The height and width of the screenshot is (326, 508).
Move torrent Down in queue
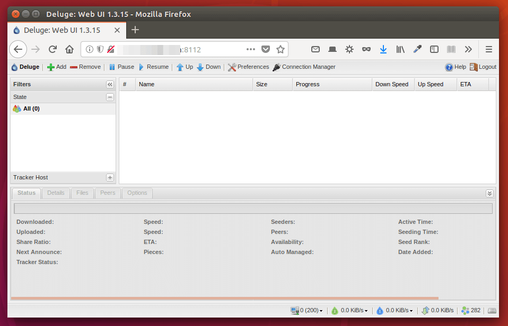point(208,67)
